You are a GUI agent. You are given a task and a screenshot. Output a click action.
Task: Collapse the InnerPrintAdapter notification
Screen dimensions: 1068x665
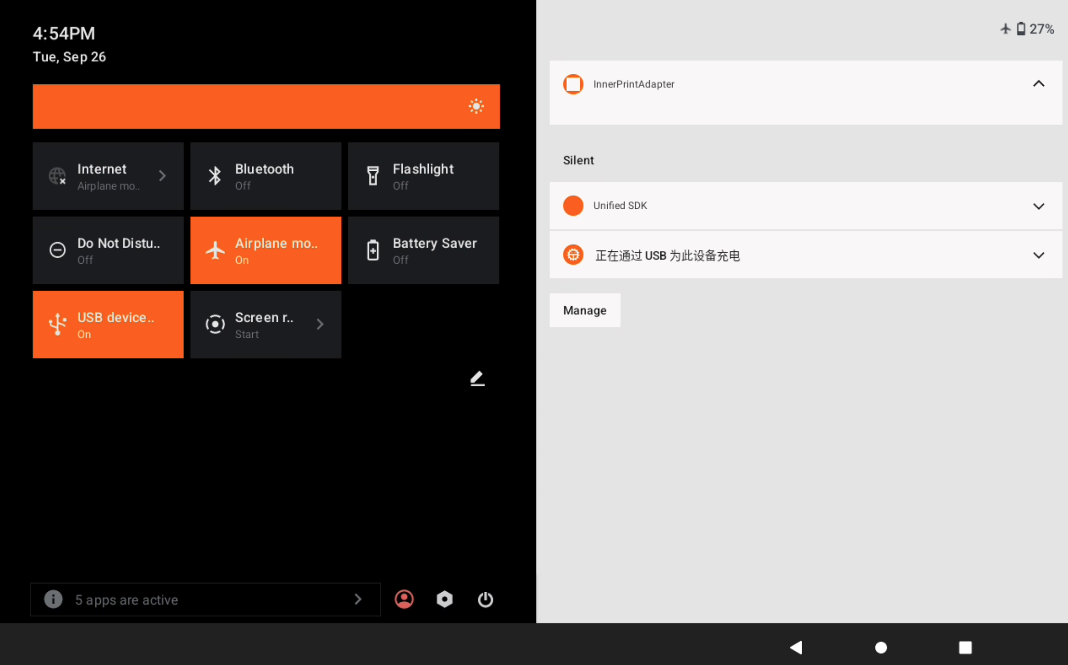click(x=1038, y=84)
